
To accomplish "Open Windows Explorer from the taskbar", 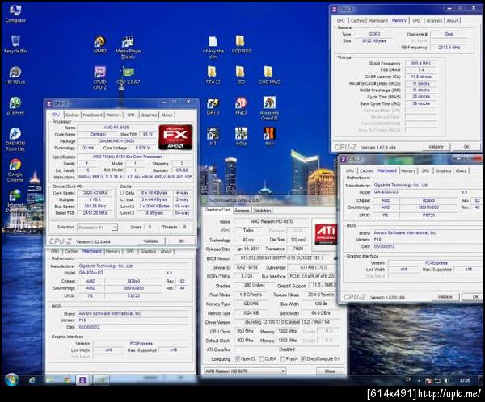I will pos(49,380).
